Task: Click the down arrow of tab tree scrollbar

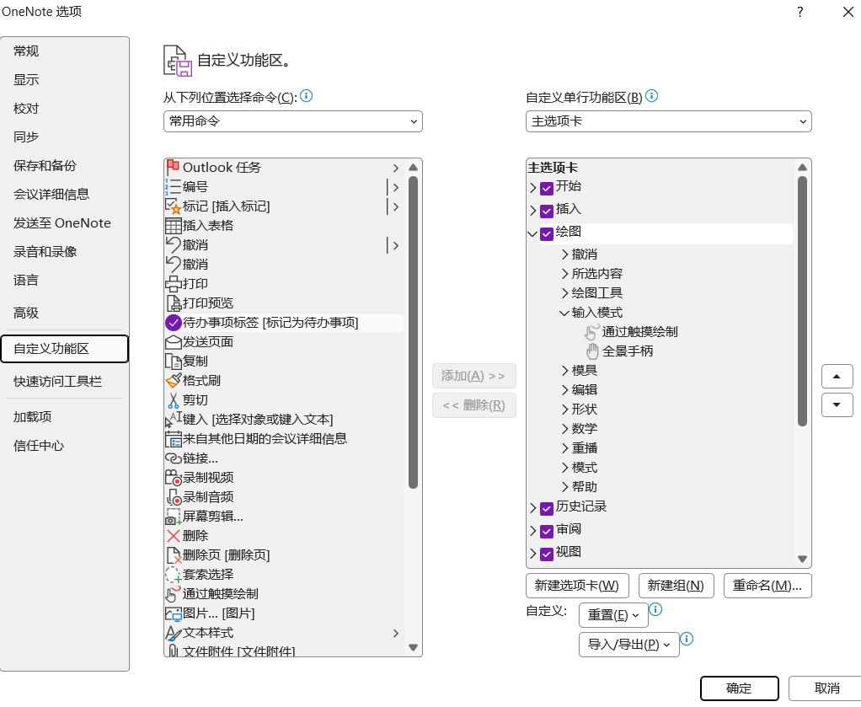Action: coord(802,559)
